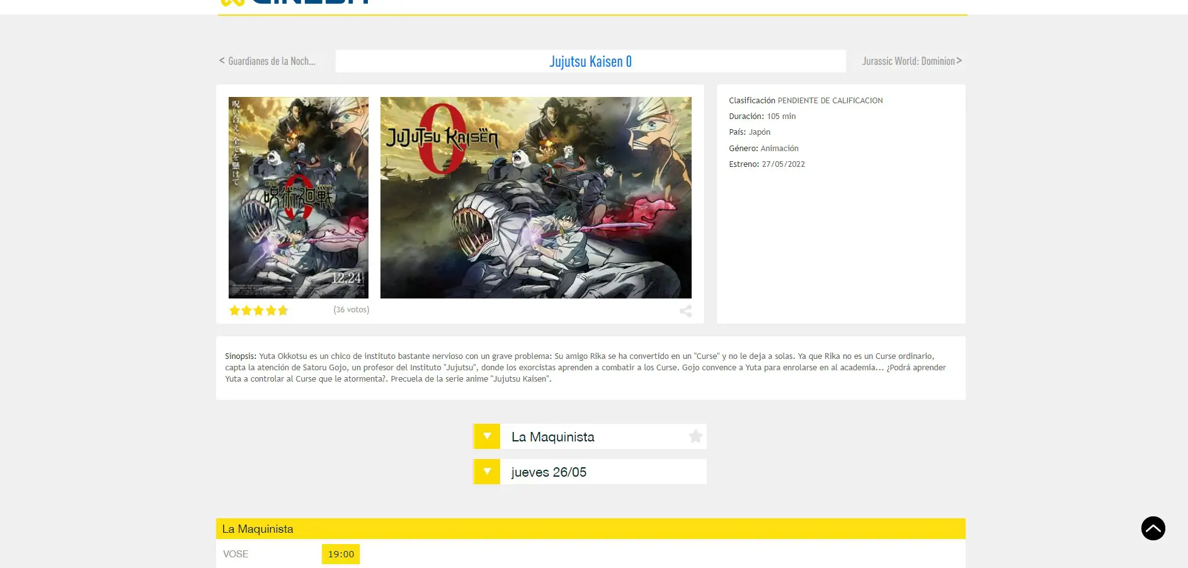The width and height of the screenshot is (1188, 568).
Task: Click the Jujutsu Kaisen 0 title heading
Action: tap(590, 61)
